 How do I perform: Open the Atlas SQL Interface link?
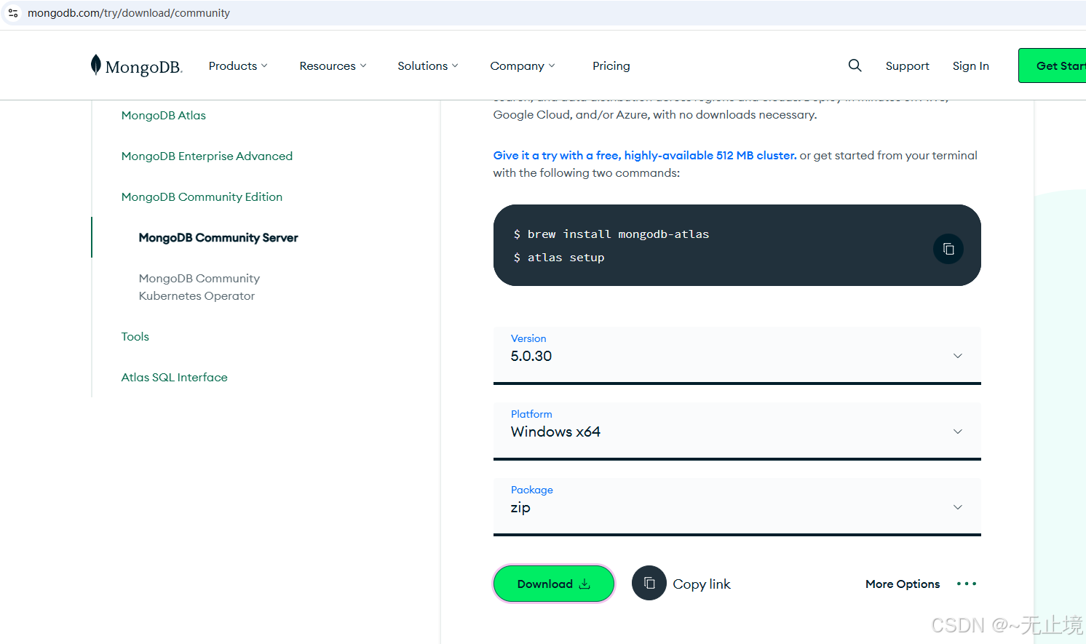[175, 377]
